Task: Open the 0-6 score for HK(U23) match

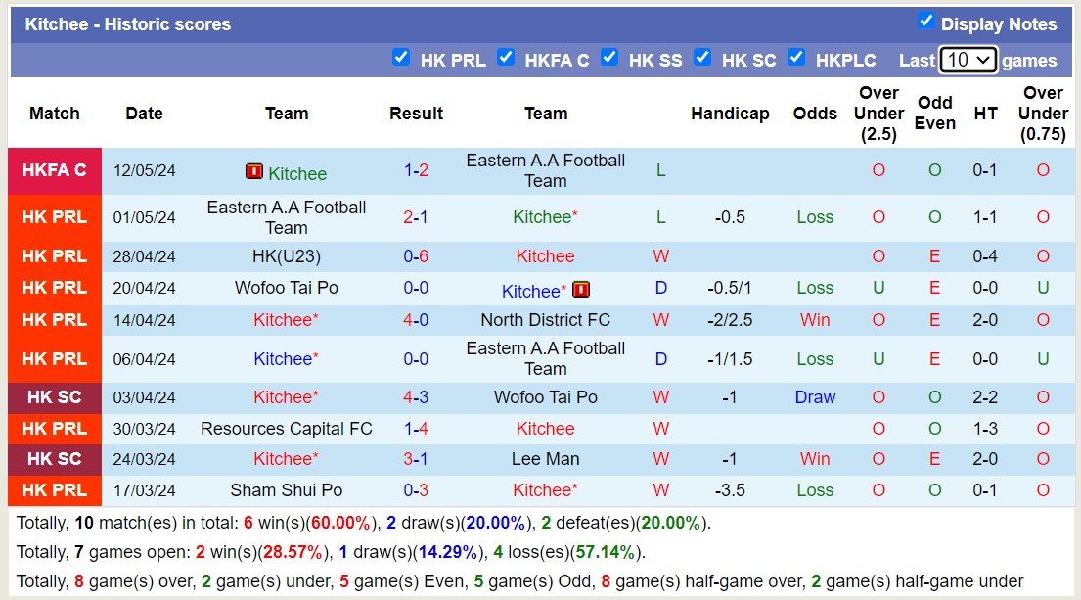Action: click(x=416, y=256)
